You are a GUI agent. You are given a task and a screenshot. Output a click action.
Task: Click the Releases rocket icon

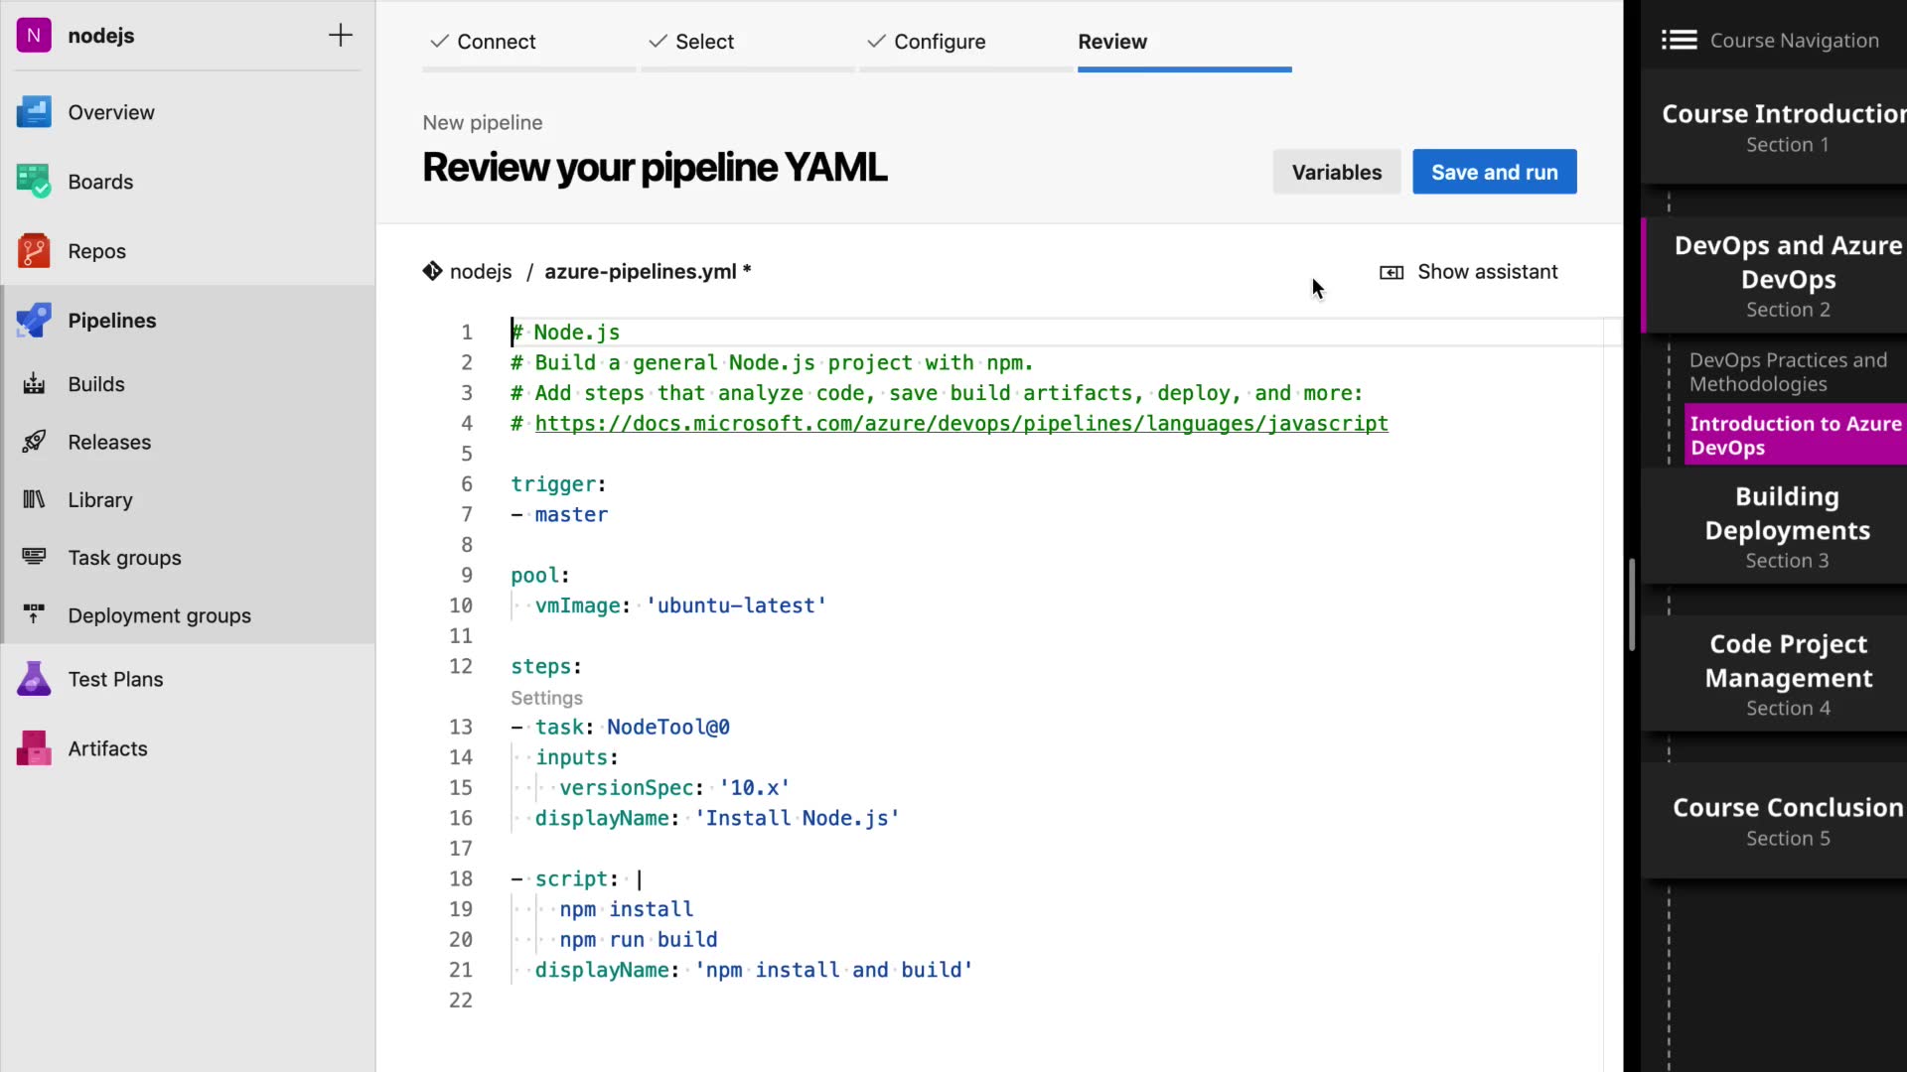[x=34, y=442]
